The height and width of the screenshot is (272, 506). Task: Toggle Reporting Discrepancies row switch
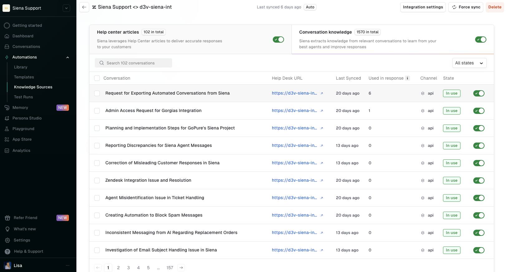(479, 146)
